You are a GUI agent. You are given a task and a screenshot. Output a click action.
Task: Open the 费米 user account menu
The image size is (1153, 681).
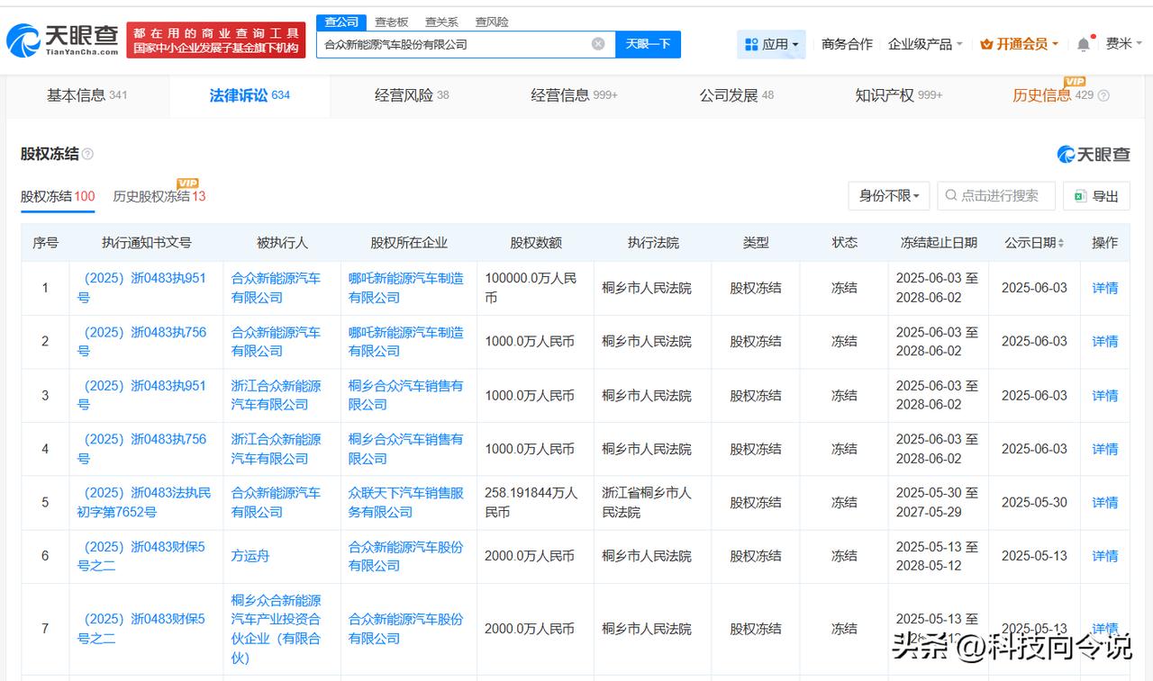click(x=1123, y=43)
